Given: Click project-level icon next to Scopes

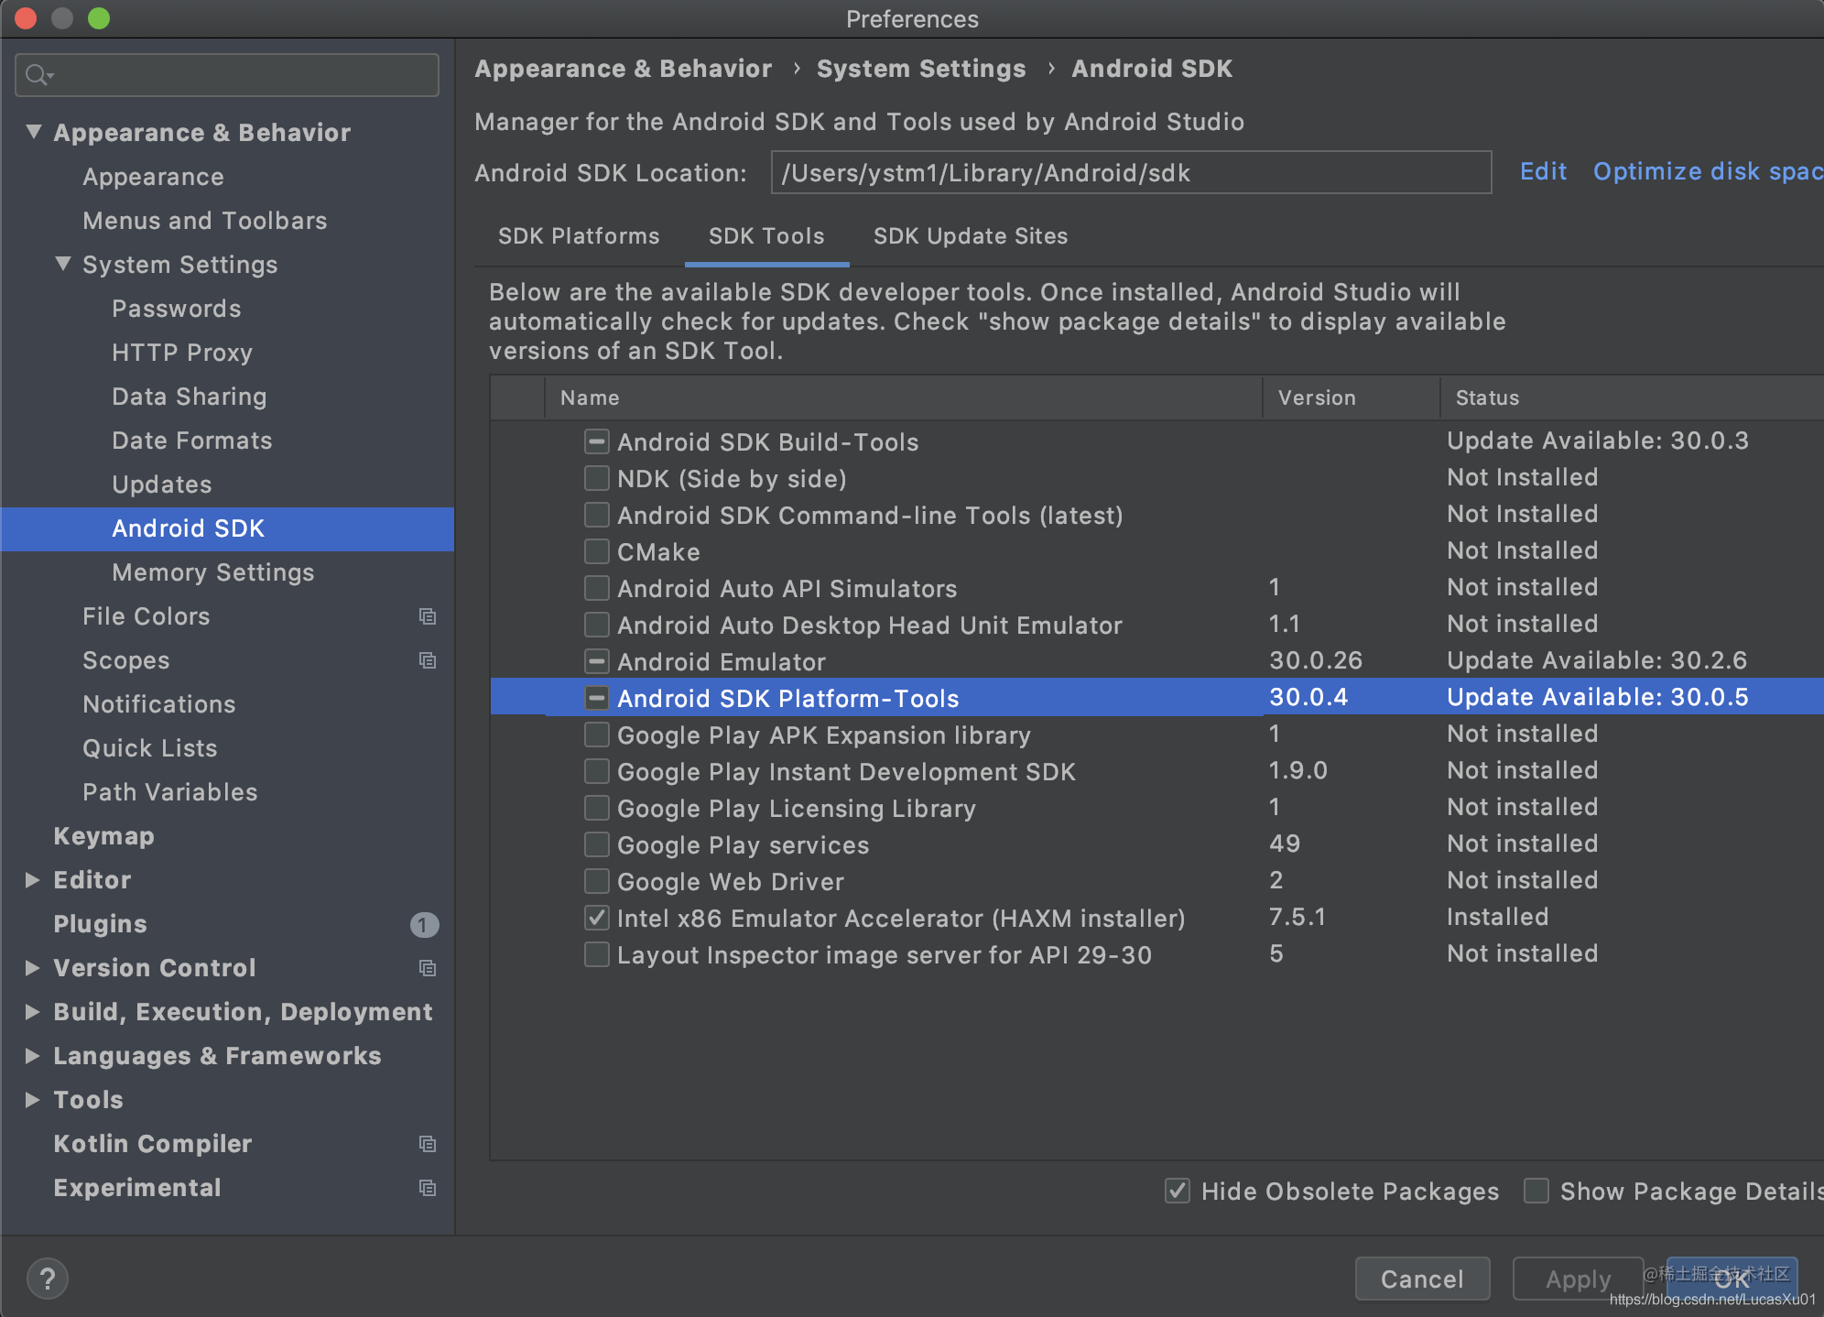Looking at the screenshot, I should click(427, 660).
